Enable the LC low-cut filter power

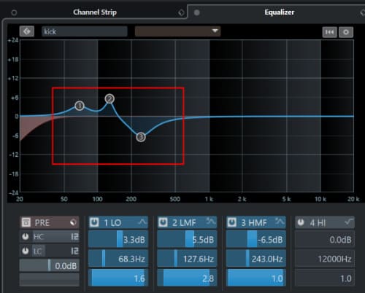pyautogui.click(x=26, y=251)
